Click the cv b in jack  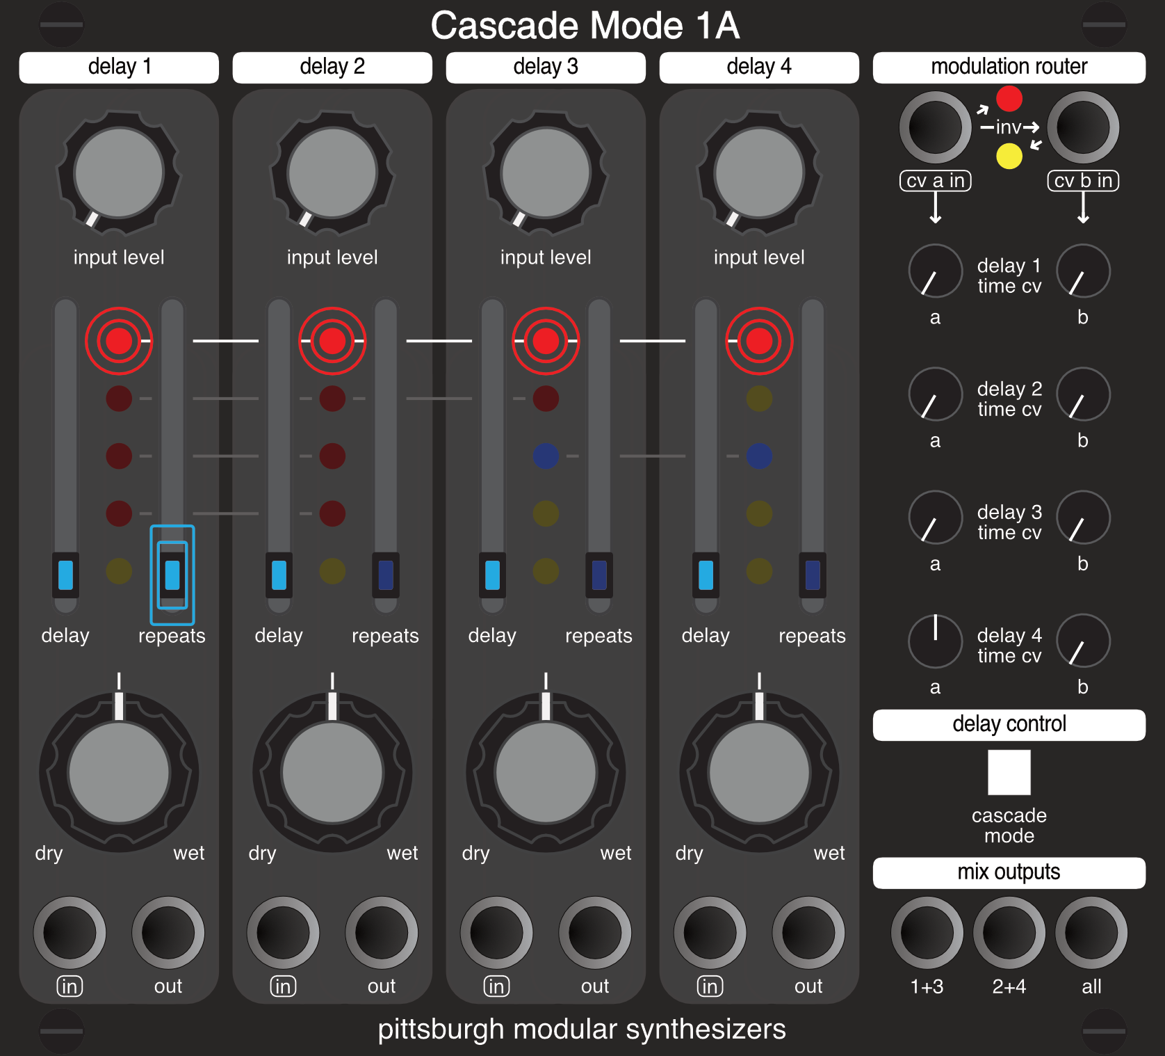[1083, 127]
